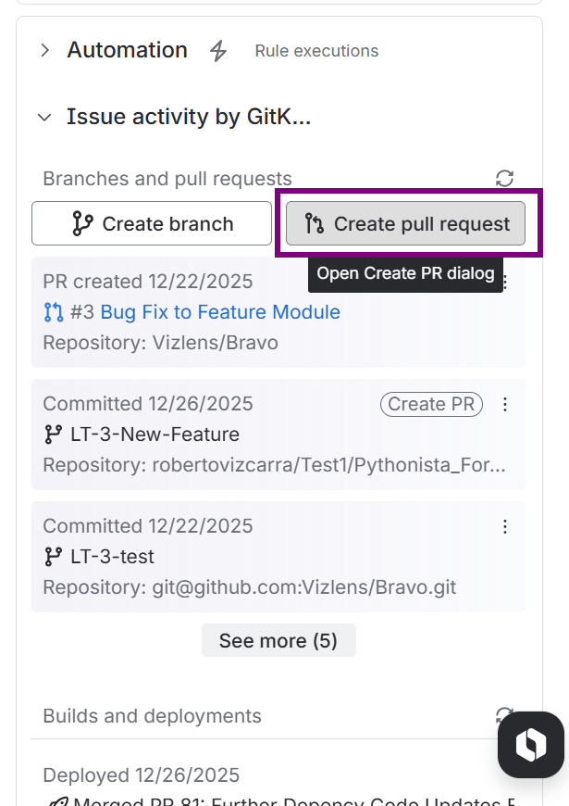This screenshot has height=806, width=569.
Task: Refresh builds and deployments section
Action: (x=504, y=715)
